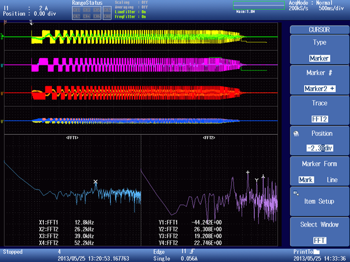
Task: Set Marker Form to Line
Action: pos(332,180)
